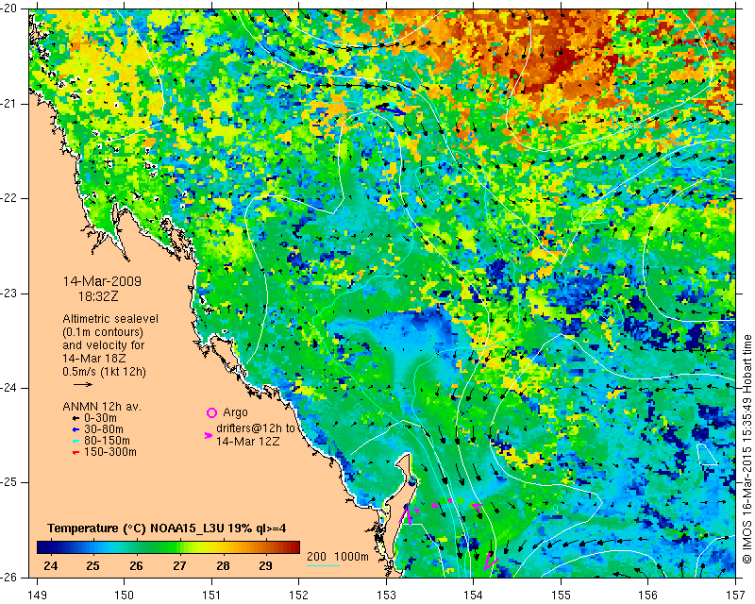Click the latitude axis label '-24'
Viewport: 755px width, 604px height.
(10, 388)
